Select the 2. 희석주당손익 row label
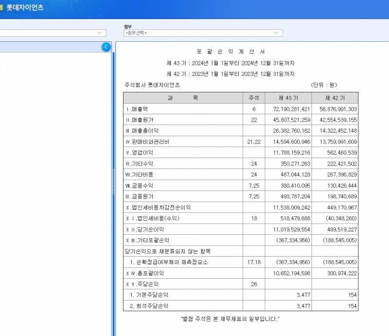Screen dimensions: 389x336 [149, 306]
